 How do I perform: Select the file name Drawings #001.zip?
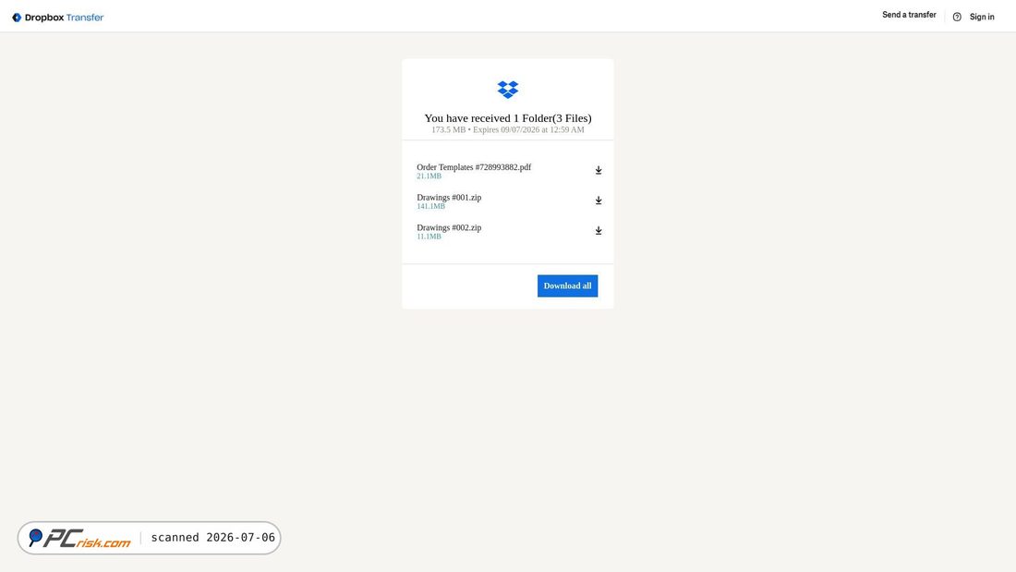click(x=449, y=198)
